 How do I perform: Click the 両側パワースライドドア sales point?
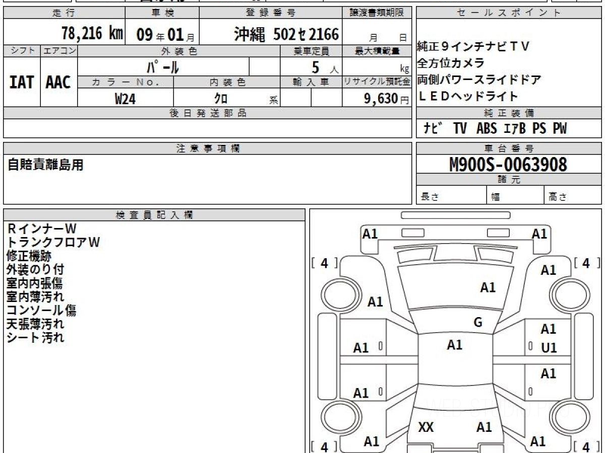[478, 80]
